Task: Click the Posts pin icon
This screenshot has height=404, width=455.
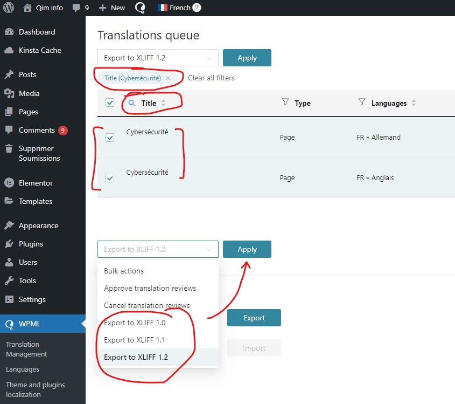Action: click(9, 74)
